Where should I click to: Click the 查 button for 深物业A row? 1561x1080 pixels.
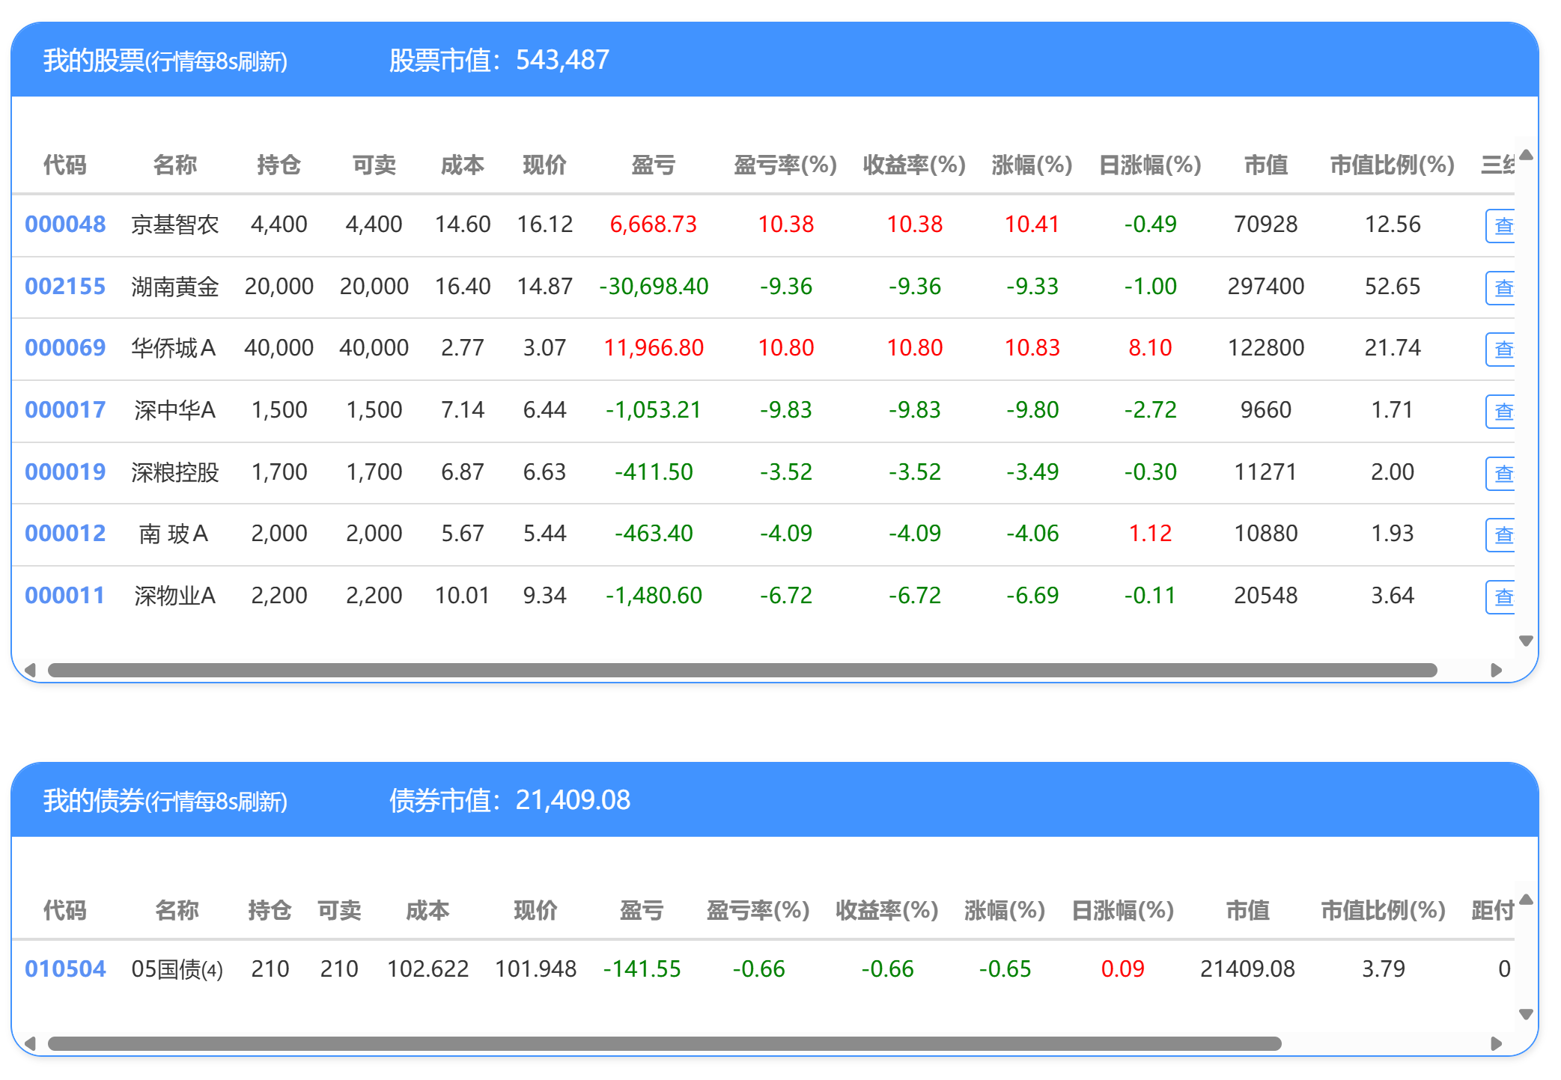pyautogui.click(x=1501, y=597)
